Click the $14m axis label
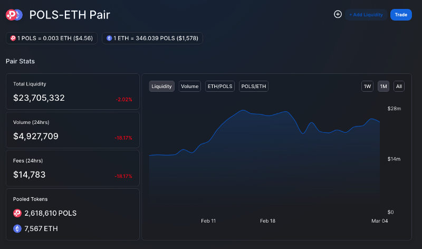 (x=394, y=159)
